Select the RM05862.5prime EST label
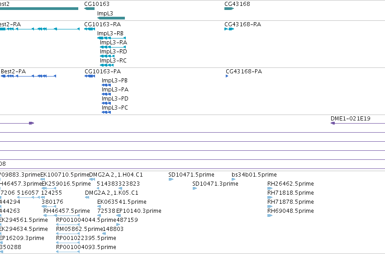Viewport: 385px width, 254px height. click(79, 229)
